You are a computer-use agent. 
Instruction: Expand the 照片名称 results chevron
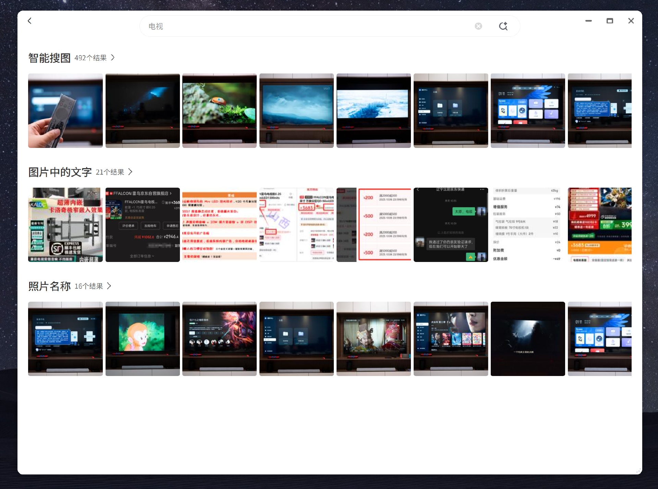(109, 286)
